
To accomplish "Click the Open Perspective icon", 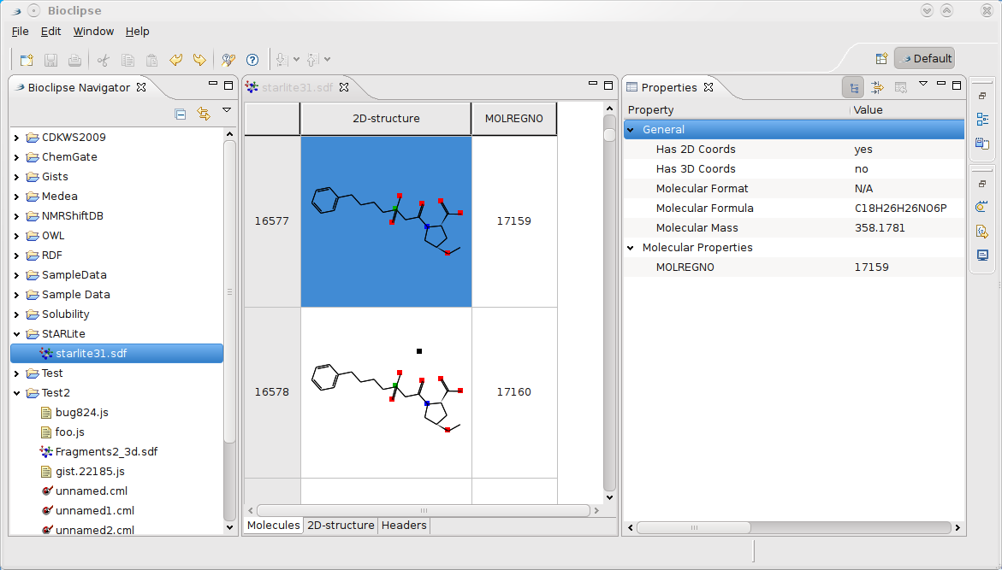I will pyautogui.click(x=881, y=59).
